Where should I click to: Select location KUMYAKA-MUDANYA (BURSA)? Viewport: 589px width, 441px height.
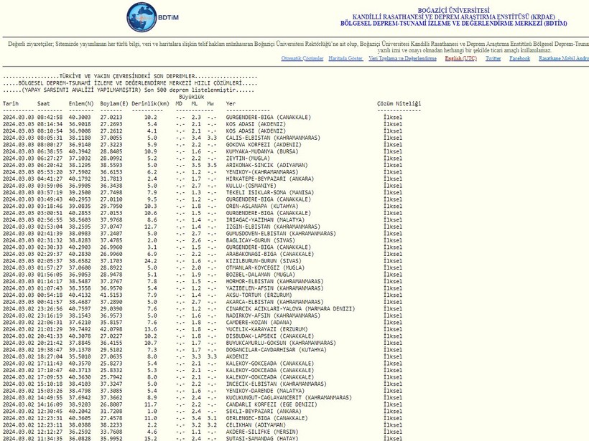pos(262,152)
